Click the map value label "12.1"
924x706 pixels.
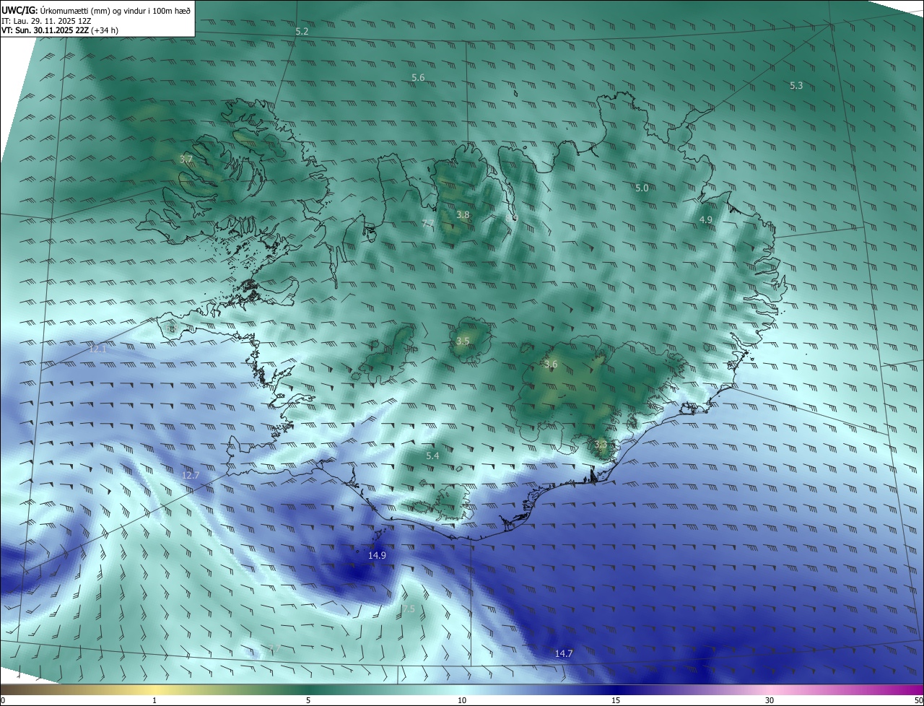coord(97,349)
